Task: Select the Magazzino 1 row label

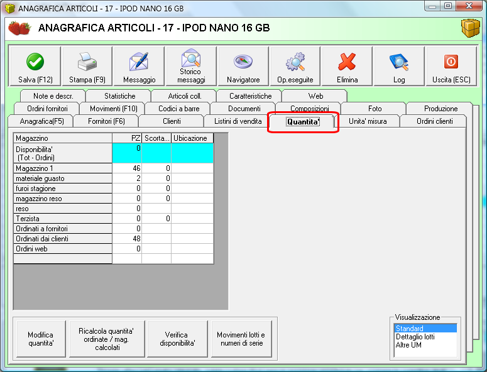Action: 63,168
